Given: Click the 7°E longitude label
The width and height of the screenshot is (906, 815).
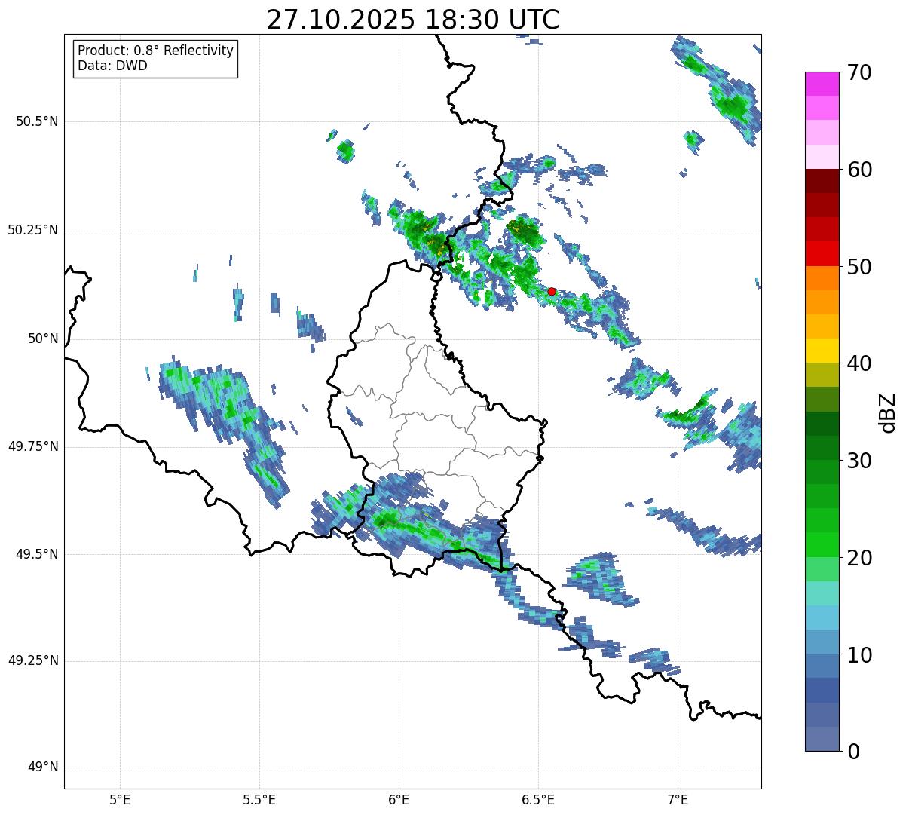Looking at the screenshot, I should [678, 800].
